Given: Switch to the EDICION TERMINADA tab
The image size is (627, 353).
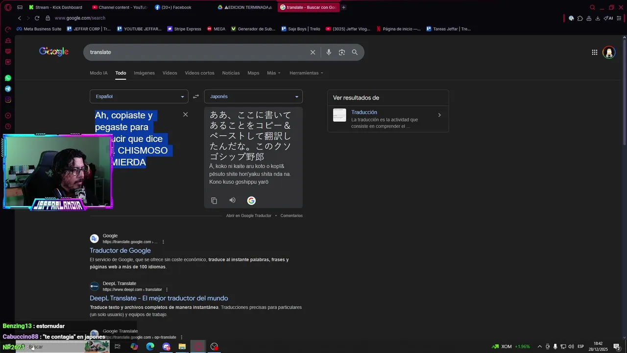Looking at the screenshot, I should [245, 7].
